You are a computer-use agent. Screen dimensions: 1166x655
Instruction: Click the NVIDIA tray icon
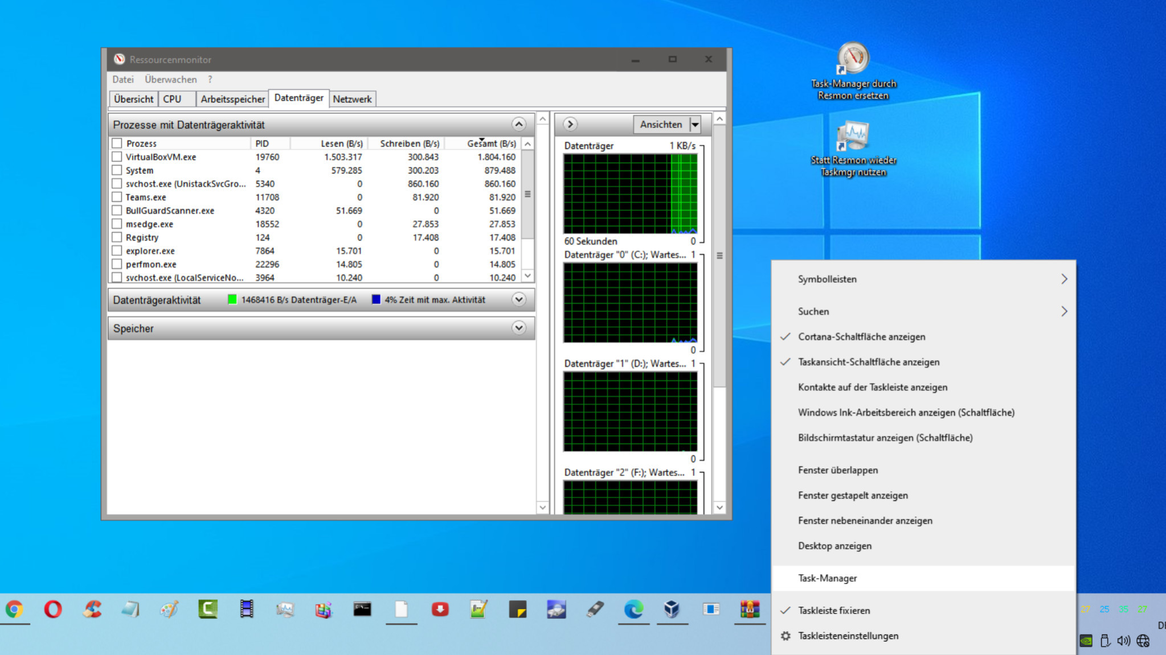1086,641
